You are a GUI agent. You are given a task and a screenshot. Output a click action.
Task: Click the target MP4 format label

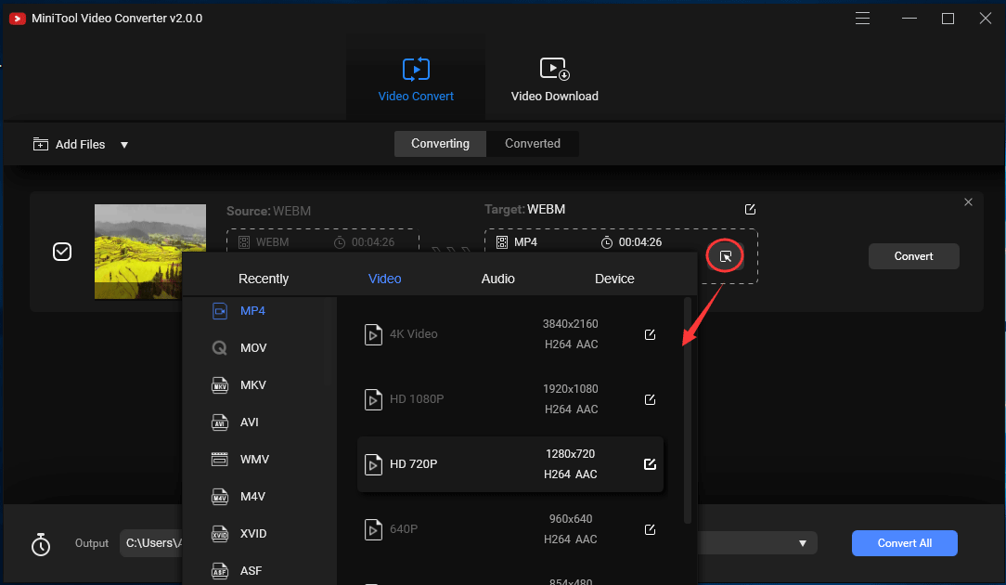pyautogui.click(x=525, y=242)
